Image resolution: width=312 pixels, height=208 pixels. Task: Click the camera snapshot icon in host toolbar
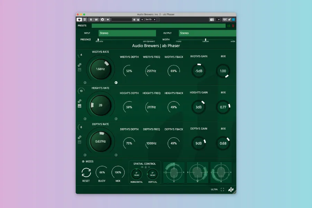212,20
